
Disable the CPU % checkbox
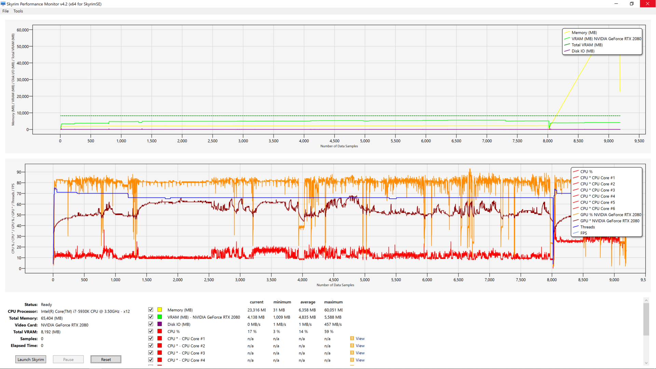(x=151, y=331)
